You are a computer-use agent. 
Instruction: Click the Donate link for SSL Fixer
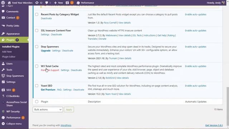[102, 39]
